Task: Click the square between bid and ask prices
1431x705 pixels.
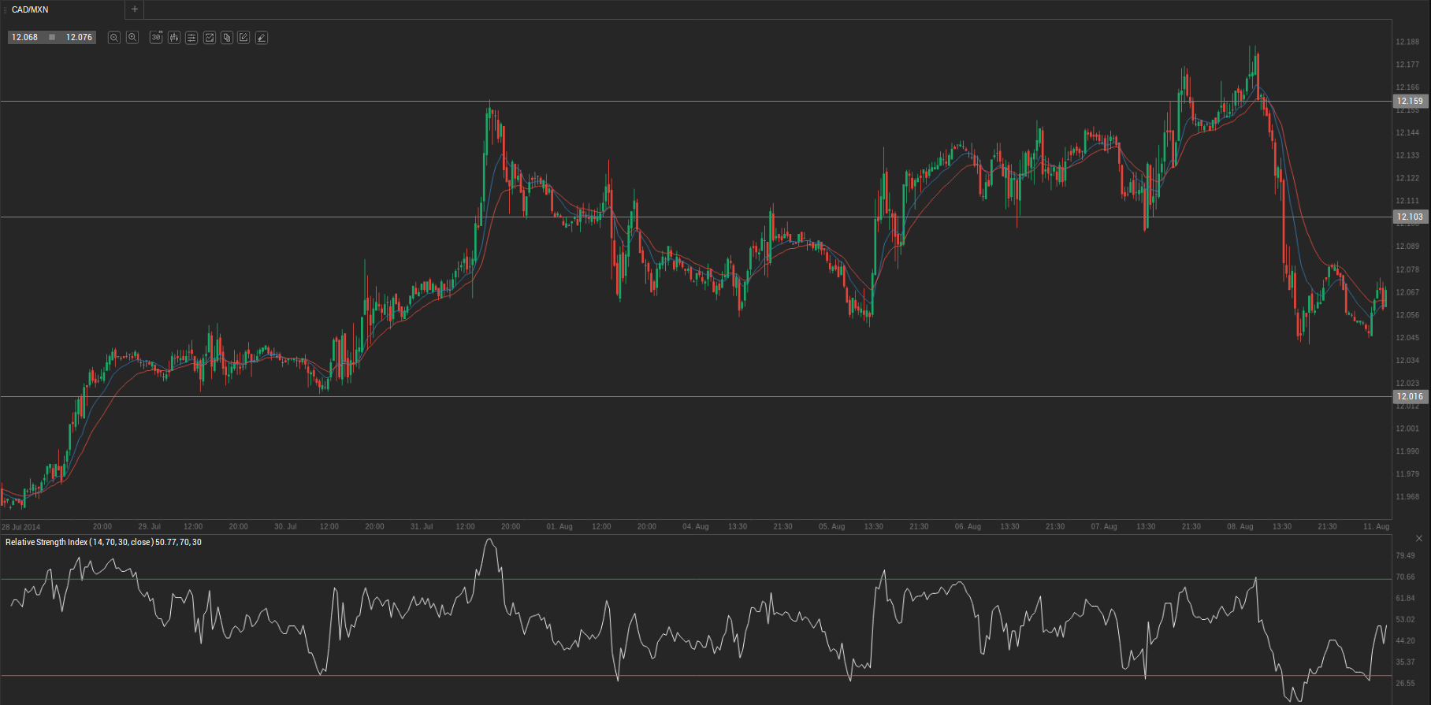Action: 52,38
